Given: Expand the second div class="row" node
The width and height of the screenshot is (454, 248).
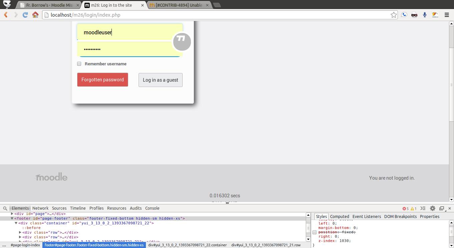Looking at the screenshot, I should (20, 237).
